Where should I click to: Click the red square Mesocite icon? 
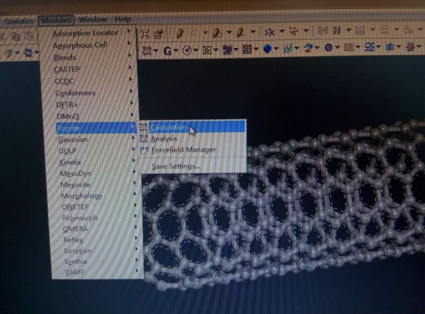tap(247, 50)
